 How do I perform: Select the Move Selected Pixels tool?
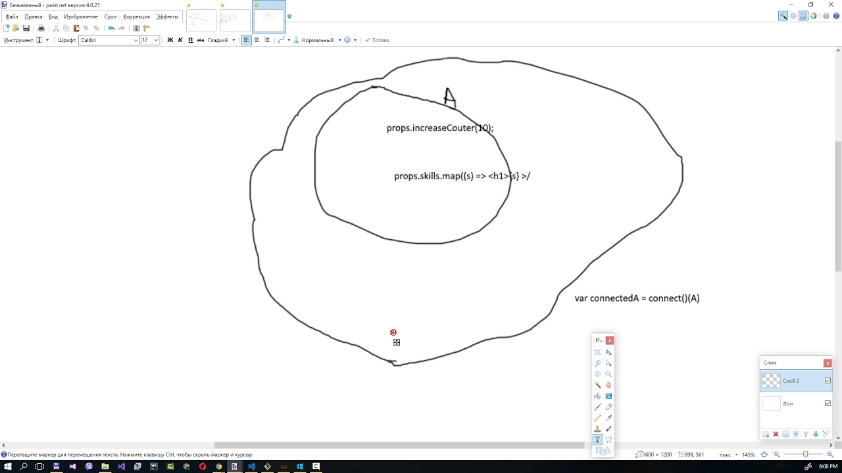click(608, 352)
